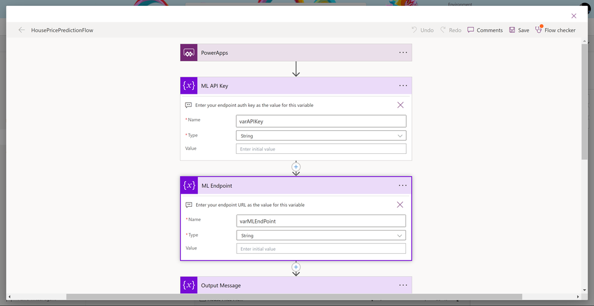This screenshot has height=306, width=594.
Task: Click the ML Endpoint variable icon
Action: (x=189, y=185)
